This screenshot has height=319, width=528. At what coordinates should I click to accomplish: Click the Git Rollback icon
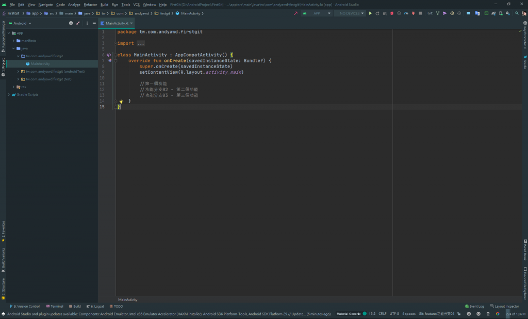point(459,13)
